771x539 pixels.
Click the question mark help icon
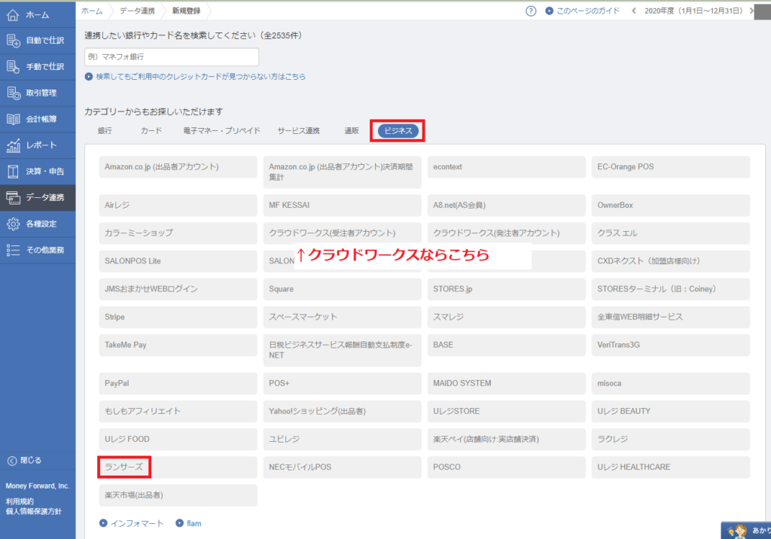(531, 11)
